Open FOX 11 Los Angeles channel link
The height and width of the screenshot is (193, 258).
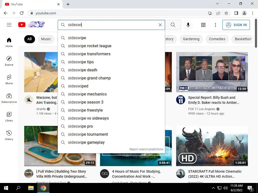(202, 109)
